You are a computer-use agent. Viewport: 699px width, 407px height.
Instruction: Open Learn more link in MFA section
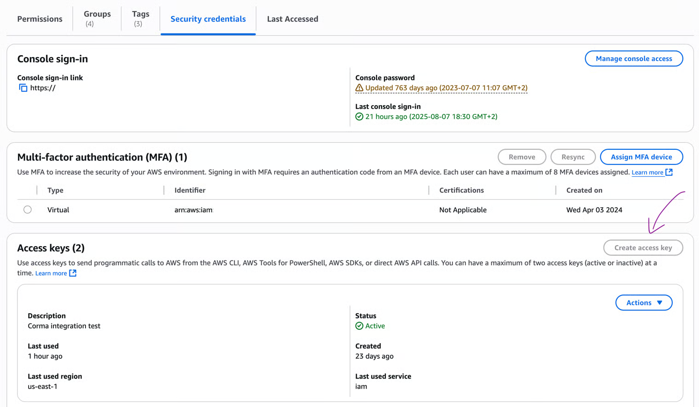click(x=647, y=173)
